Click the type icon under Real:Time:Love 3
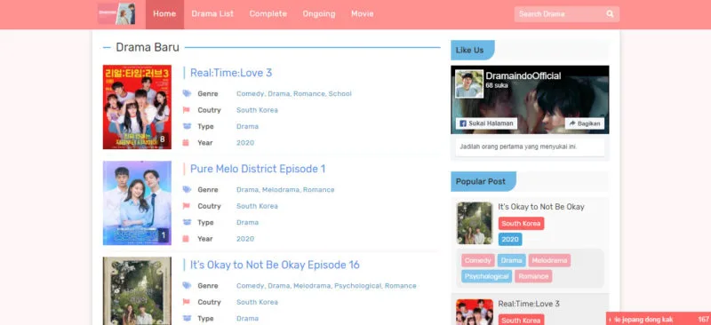This screenshot has height=325, width=711. 187,126
